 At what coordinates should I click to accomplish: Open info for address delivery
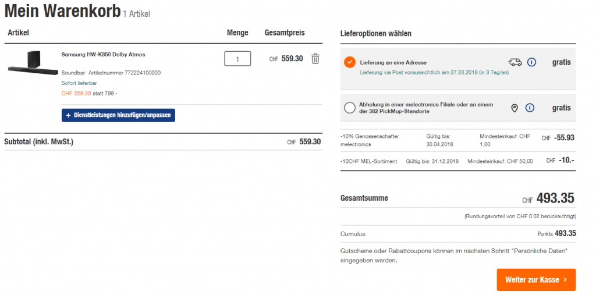point(531,62)
